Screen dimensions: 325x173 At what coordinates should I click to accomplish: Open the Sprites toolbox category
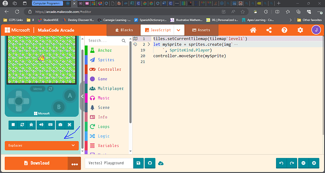point(106,60)
